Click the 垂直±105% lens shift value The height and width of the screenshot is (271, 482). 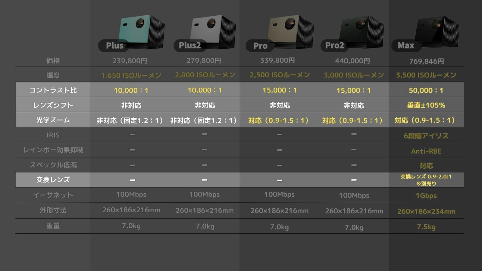[426, 105]
